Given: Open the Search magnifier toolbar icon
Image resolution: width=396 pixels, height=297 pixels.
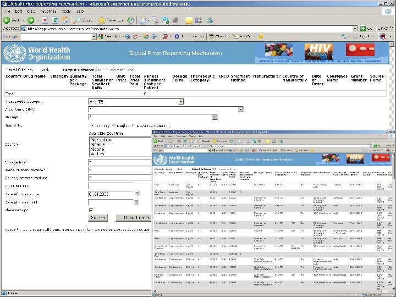Looking at the screenshot, I should [77, 20].
